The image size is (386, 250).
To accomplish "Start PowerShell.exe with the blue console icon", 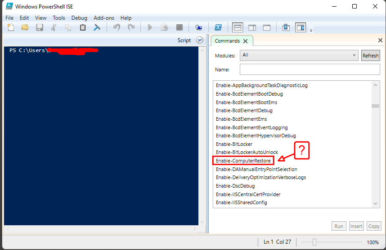I will (218, 27).
